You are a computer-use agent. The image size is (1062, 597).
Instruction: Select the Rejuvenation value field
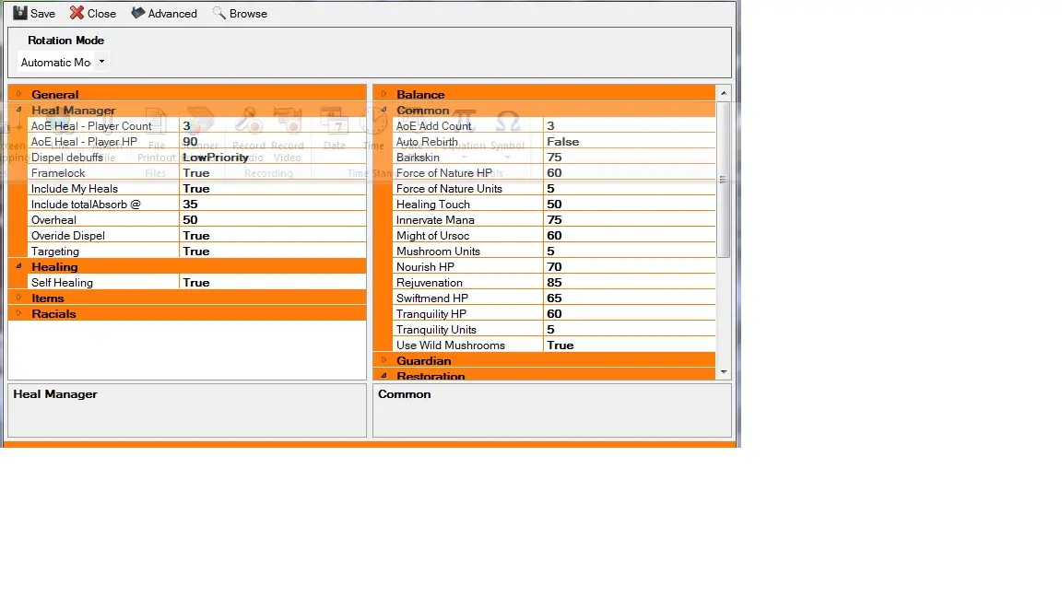tap(629, 283)
